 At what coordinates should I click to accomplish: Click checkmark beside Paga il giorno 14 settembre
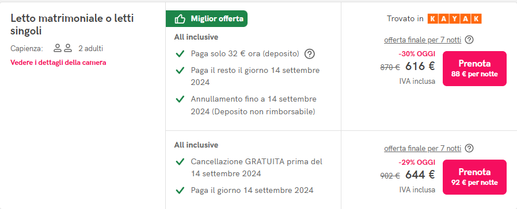[180, 190]
